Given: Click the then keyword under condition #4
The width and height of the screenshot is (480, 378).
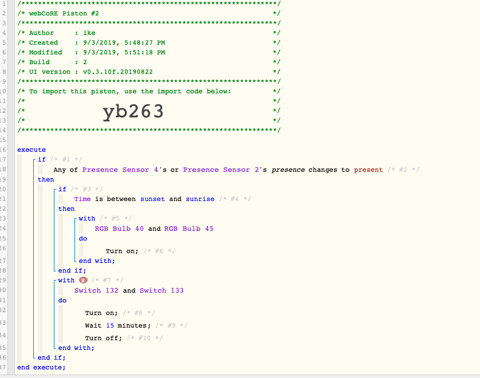Looking at the screenshot, I should 66,208.
